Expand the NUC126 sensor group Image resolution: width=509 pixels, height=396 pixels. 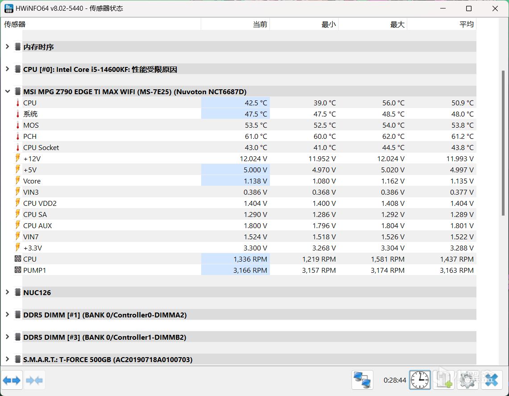pyautogui.click(x=7, y=292)
